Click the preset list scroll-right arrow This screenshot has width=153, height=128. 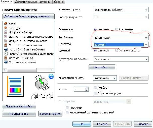(52, 70)
